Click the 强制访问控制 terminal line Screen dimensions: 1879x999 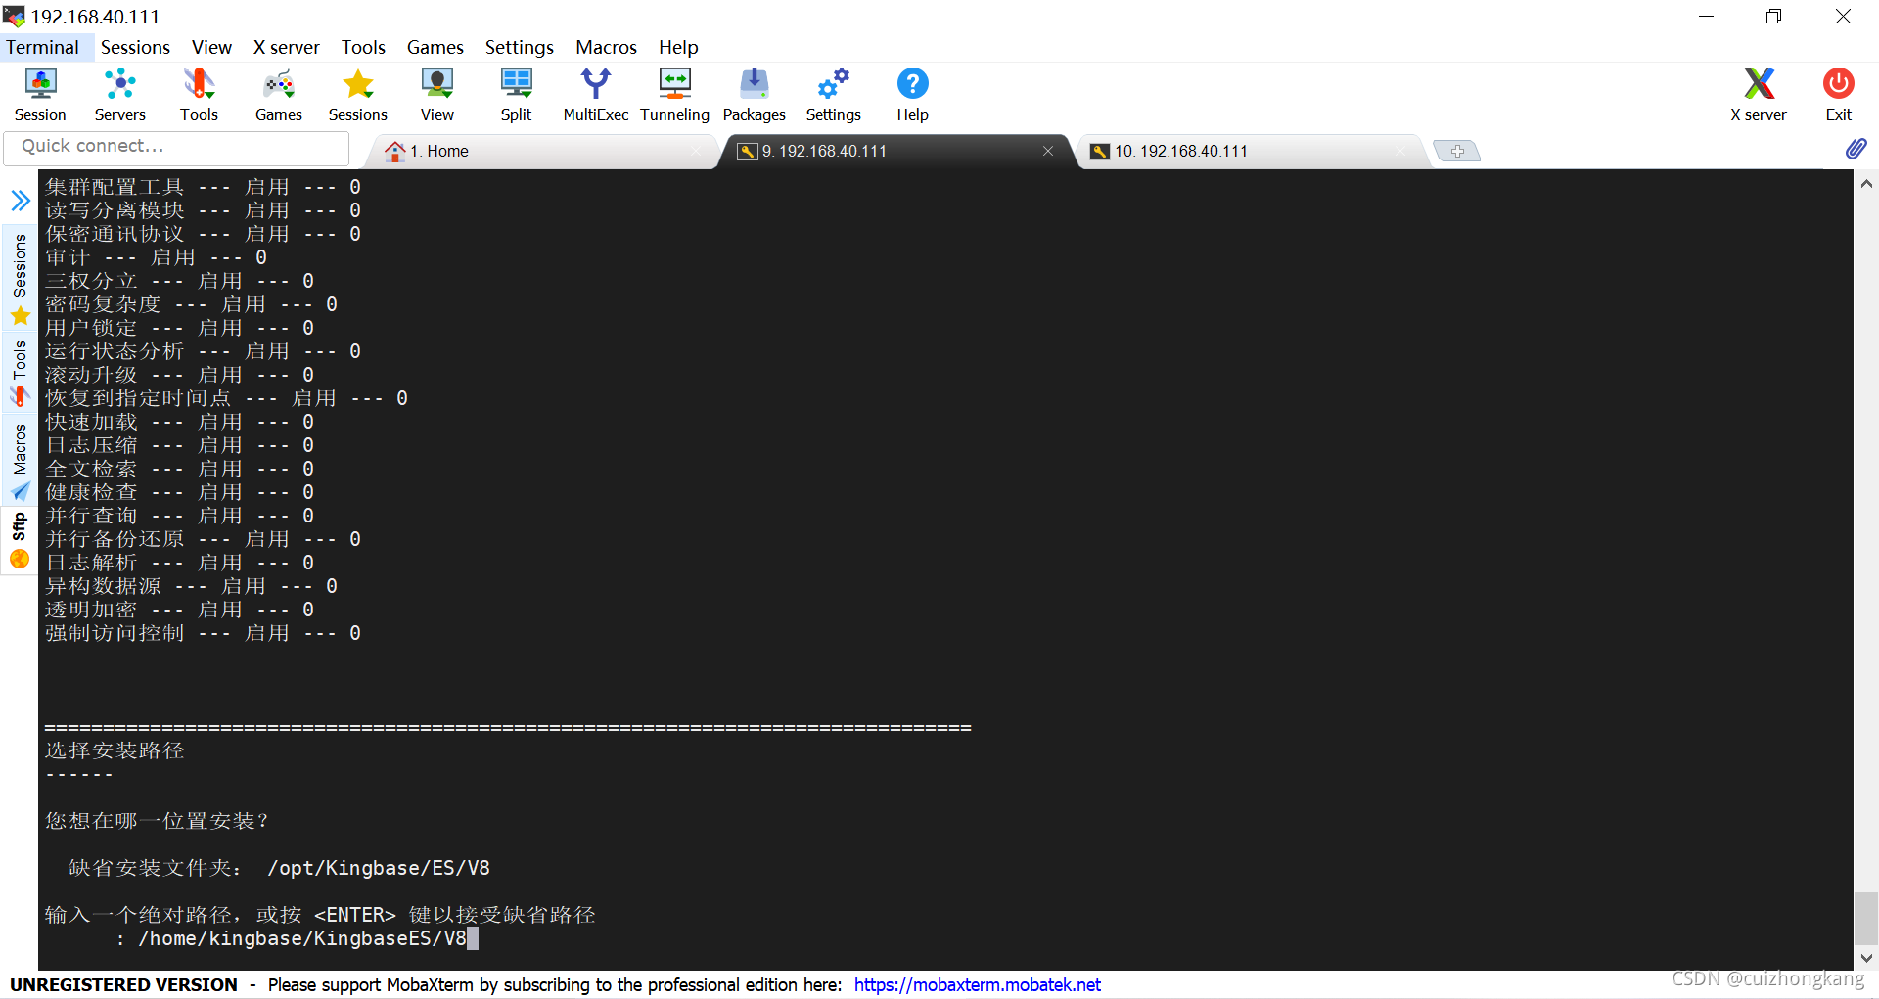203,633
